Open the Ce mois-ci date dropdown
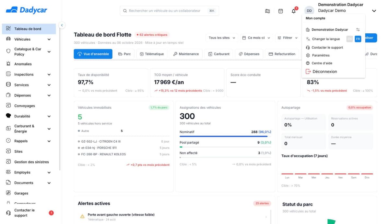 point(256,38)
